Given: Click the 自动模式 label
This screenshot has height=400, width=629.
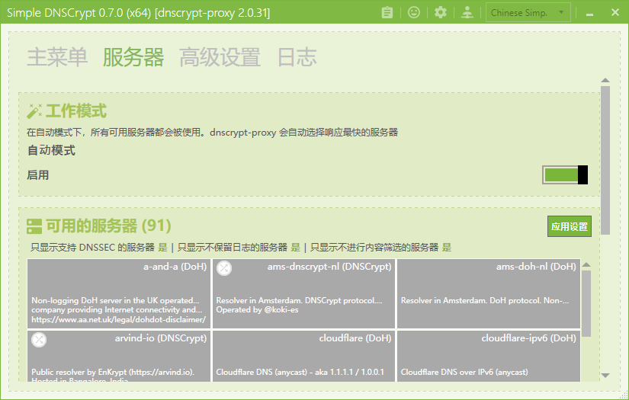Looking at the screenshot, I should pyautogui.click(x=51, y=150).
